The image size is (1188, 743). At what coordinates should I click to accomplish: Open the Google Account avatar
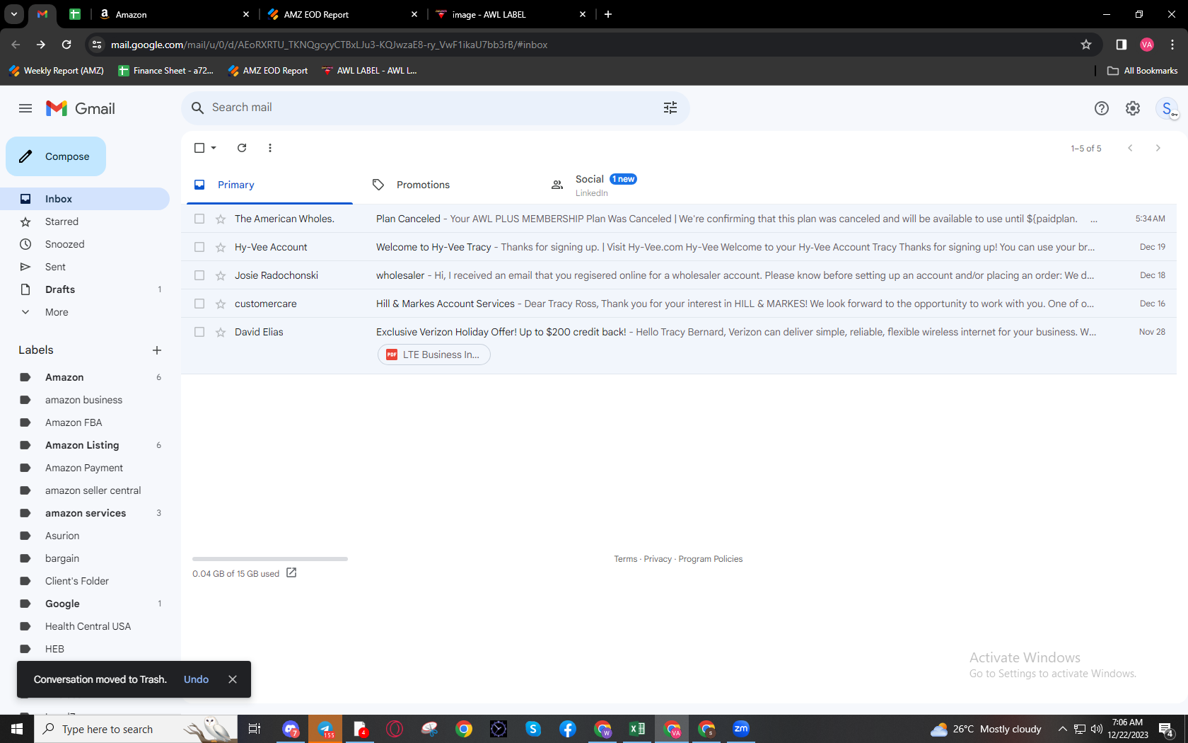pyautogui.click(x=1167, y=108)
